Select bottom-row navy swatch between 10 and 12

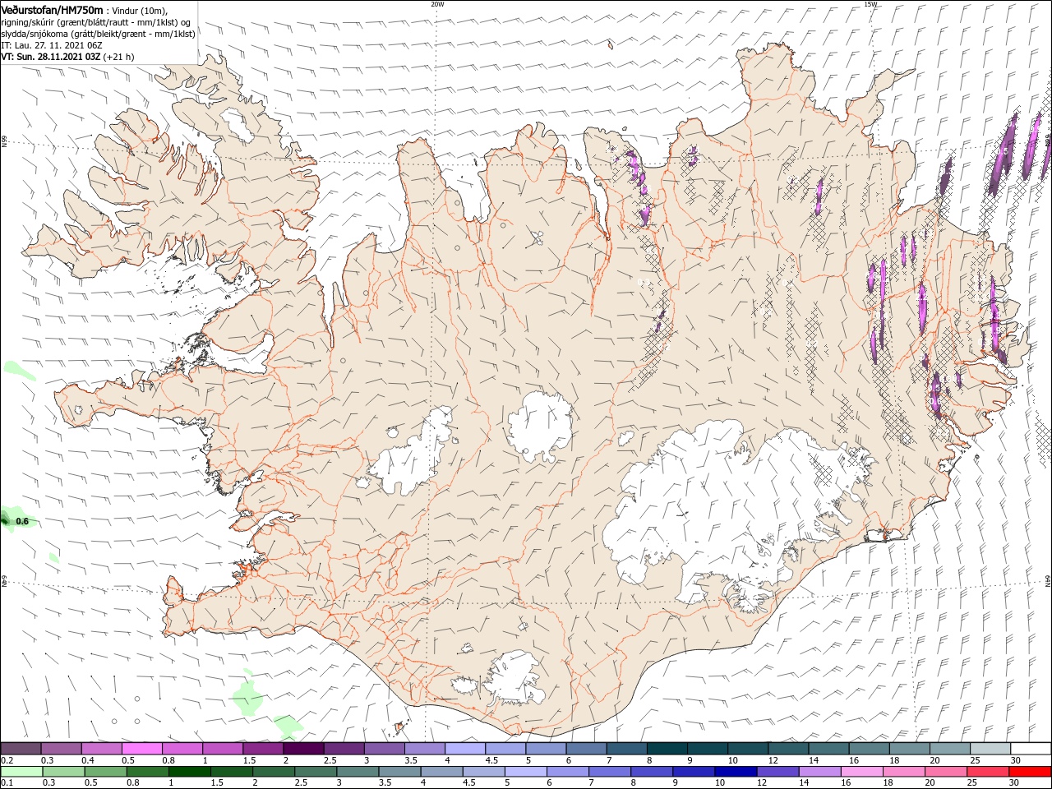point(736,772)
